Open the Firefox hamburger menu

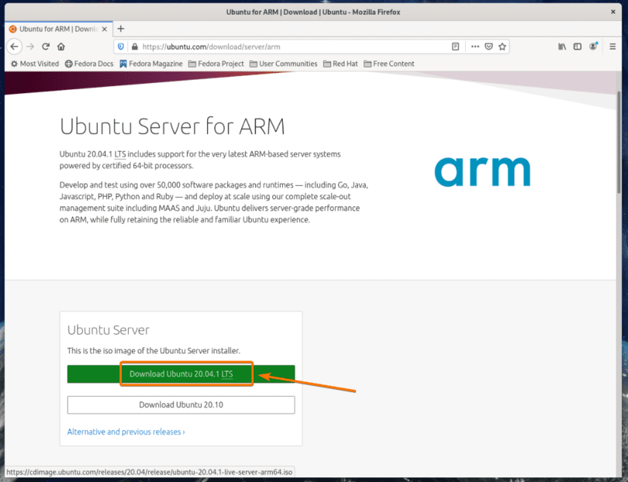[x=612, y=46]
